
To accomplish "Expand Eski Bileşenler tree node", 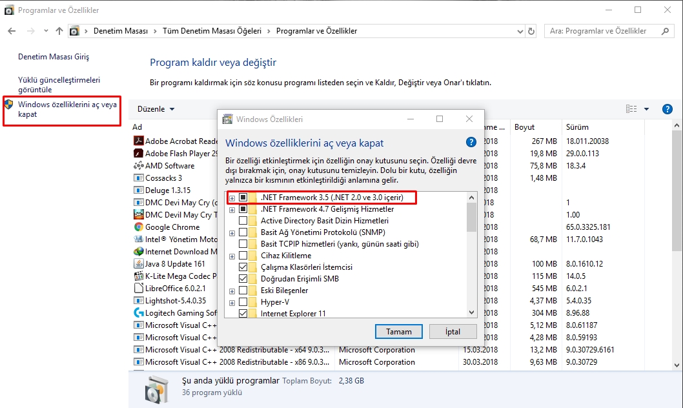I will coord(232,291).
